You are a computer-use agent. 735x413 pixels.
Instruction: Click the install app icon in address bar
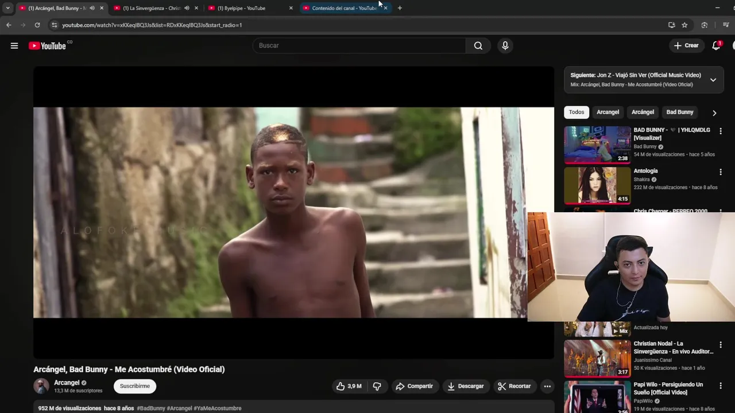click(x=671, y=25)
